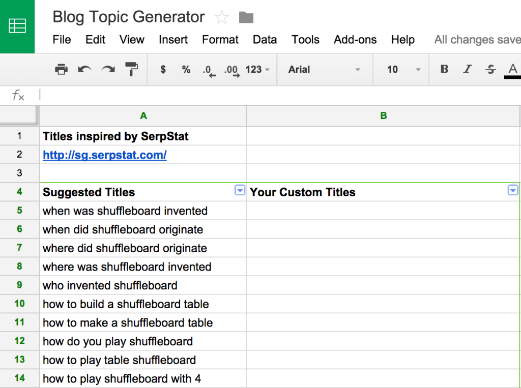Star the Blog Topic Generator document
The width and height of the screenshot is (521, 388).
[222, 17]
